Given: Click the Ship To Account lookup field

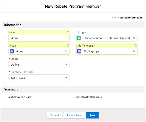Looking at the screenshot, I should pos(107,51).
